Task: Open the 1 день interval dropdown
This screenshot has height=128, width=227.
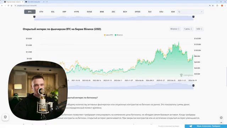Action: point(188,29)
